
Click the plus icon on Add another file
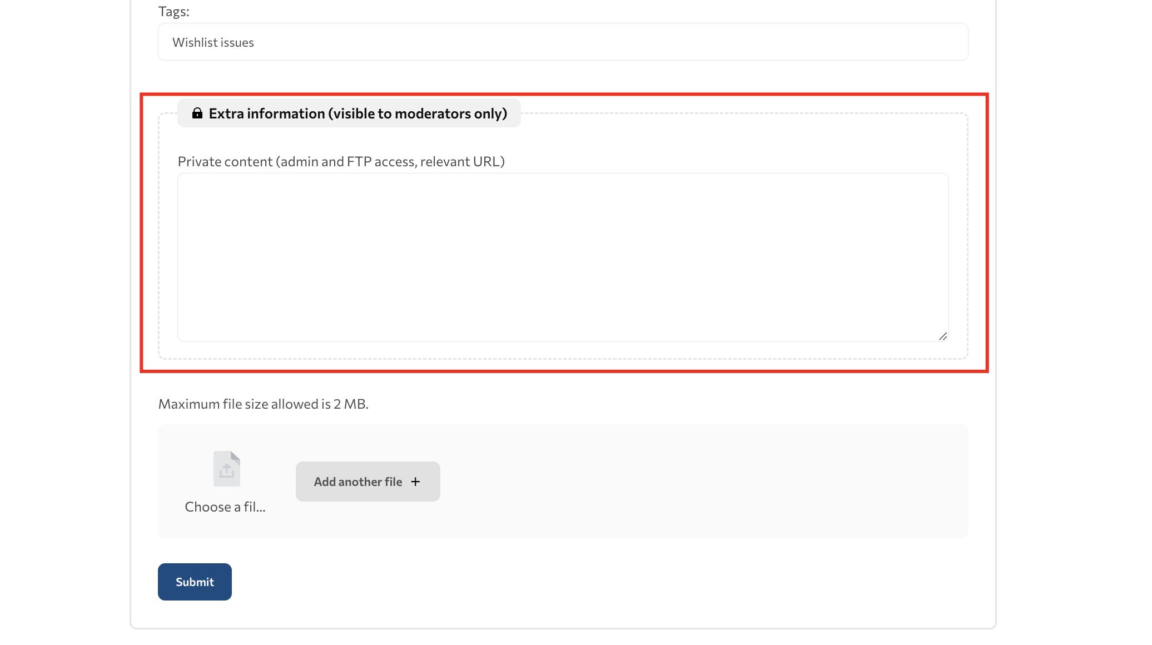pyautogui.click(x=415, y=482)
